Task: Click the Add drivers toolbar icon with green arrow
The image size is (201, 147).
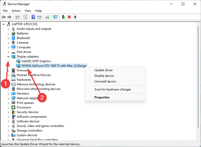Action: tap(64, 17)
